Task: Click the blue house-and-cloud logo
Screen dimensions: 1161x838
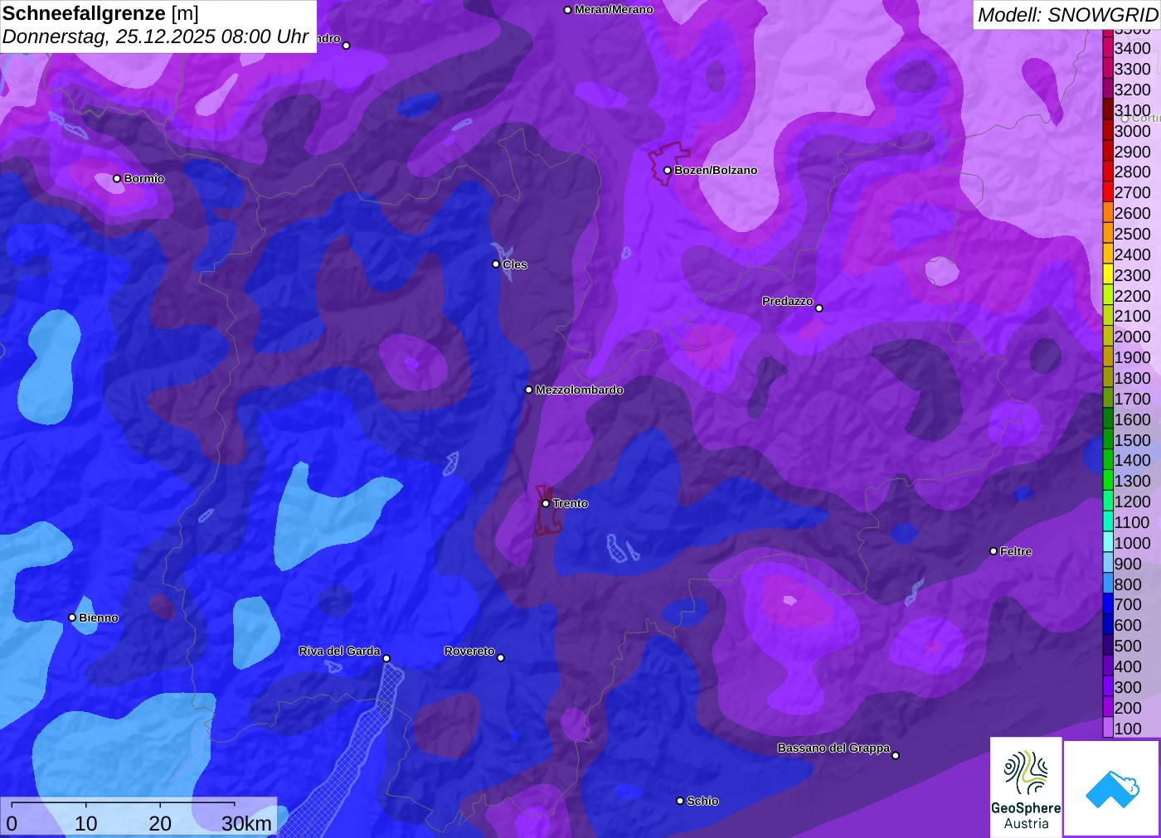Action: (1112, 788)
